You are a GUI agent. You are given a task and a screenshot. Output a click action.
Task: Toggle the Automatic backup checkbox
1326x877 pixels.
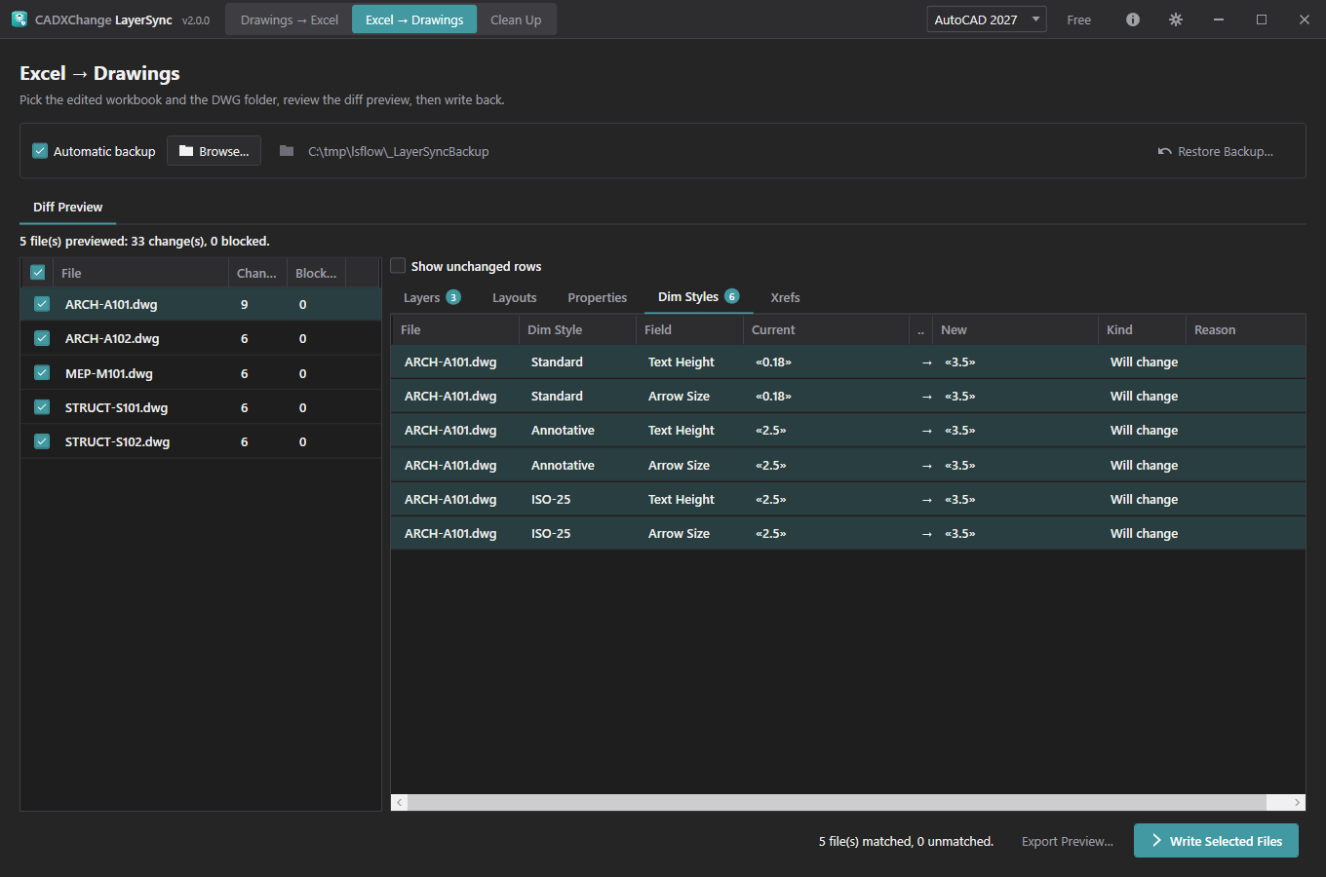click(40, 151)
